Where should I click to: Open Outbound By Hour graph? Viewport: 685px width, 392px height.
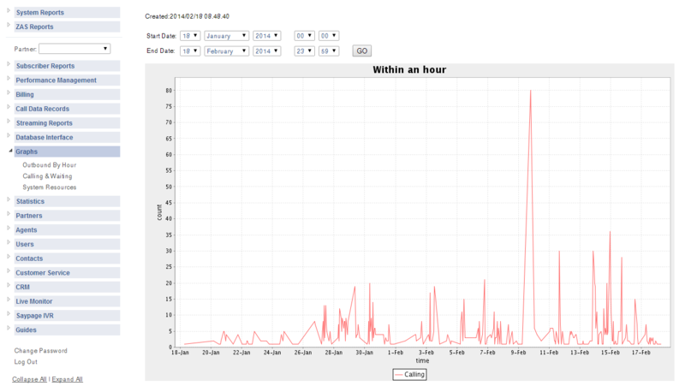(x=50, y=165)
